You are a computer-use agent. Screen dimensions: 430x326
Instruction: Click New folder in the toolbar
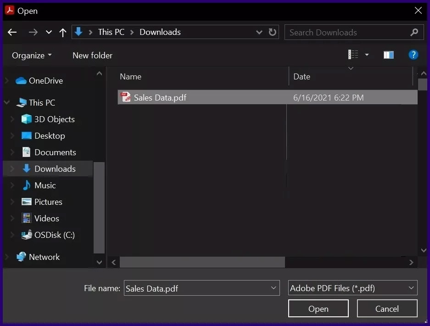(92, 56)
